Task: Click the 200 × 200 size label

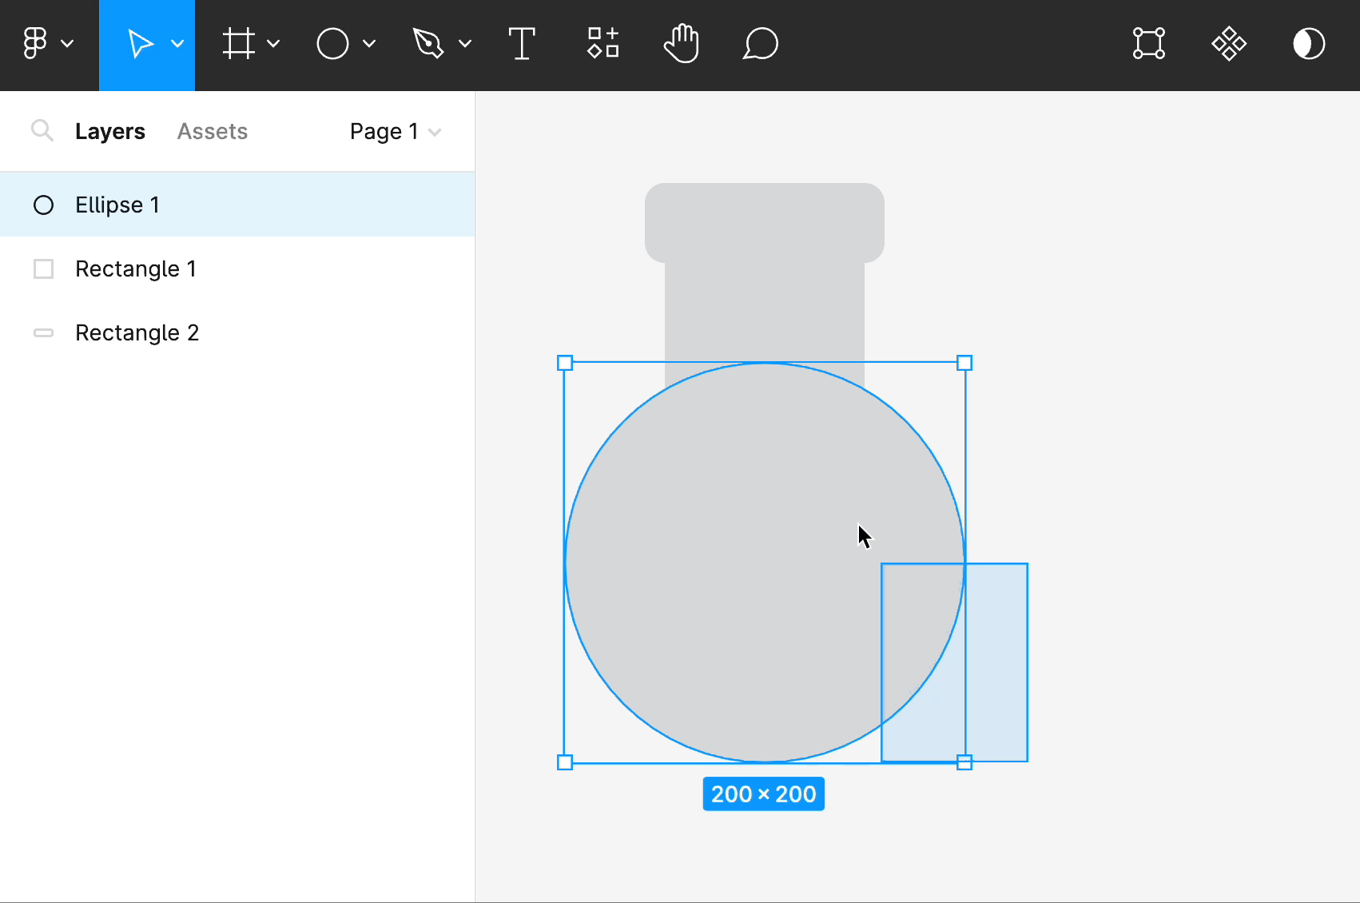Action: pos(763,794)
